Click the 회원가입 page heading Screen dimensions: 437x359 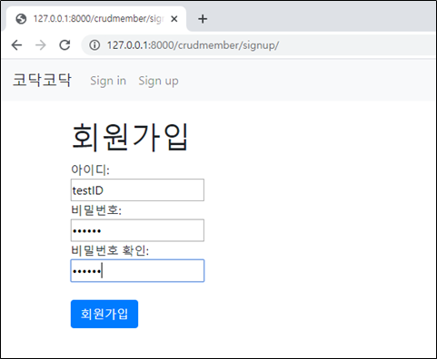(x=130, y=138)
